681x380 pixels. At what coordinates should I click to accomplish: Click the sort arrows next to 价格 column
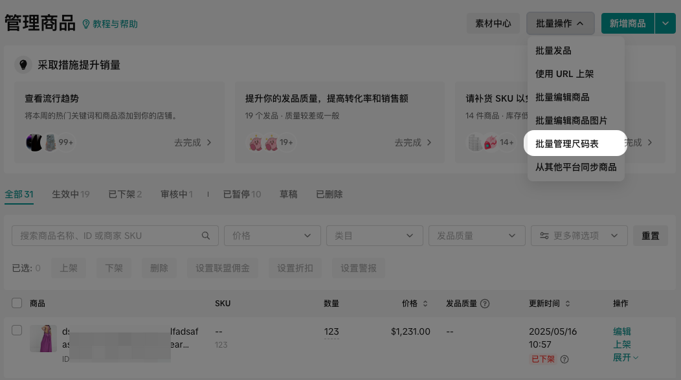click(x=425, y=304)
